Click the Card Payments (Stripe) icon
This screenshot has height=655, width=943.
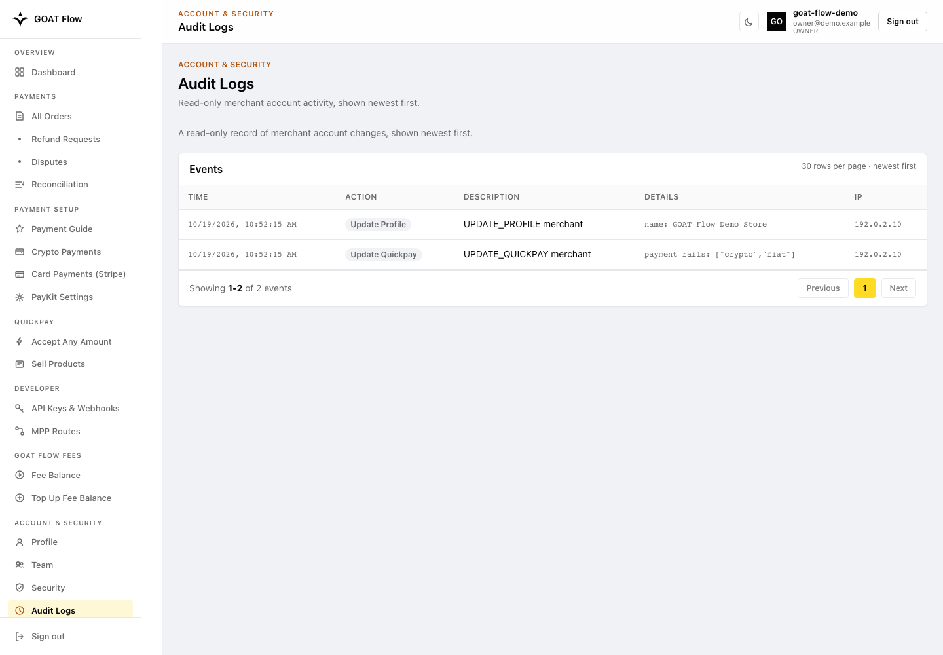[x=20, y=274]
